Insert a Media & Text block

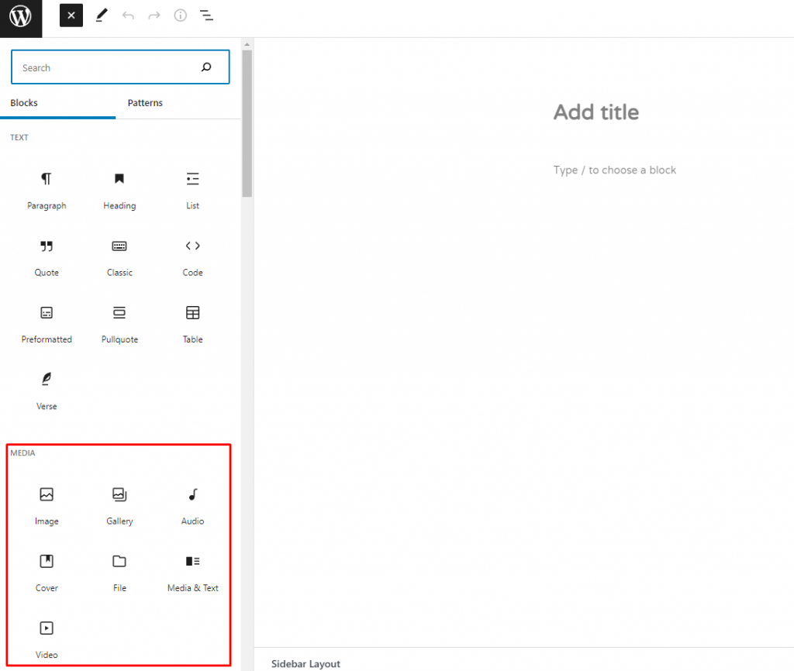[x=192, y=573]
